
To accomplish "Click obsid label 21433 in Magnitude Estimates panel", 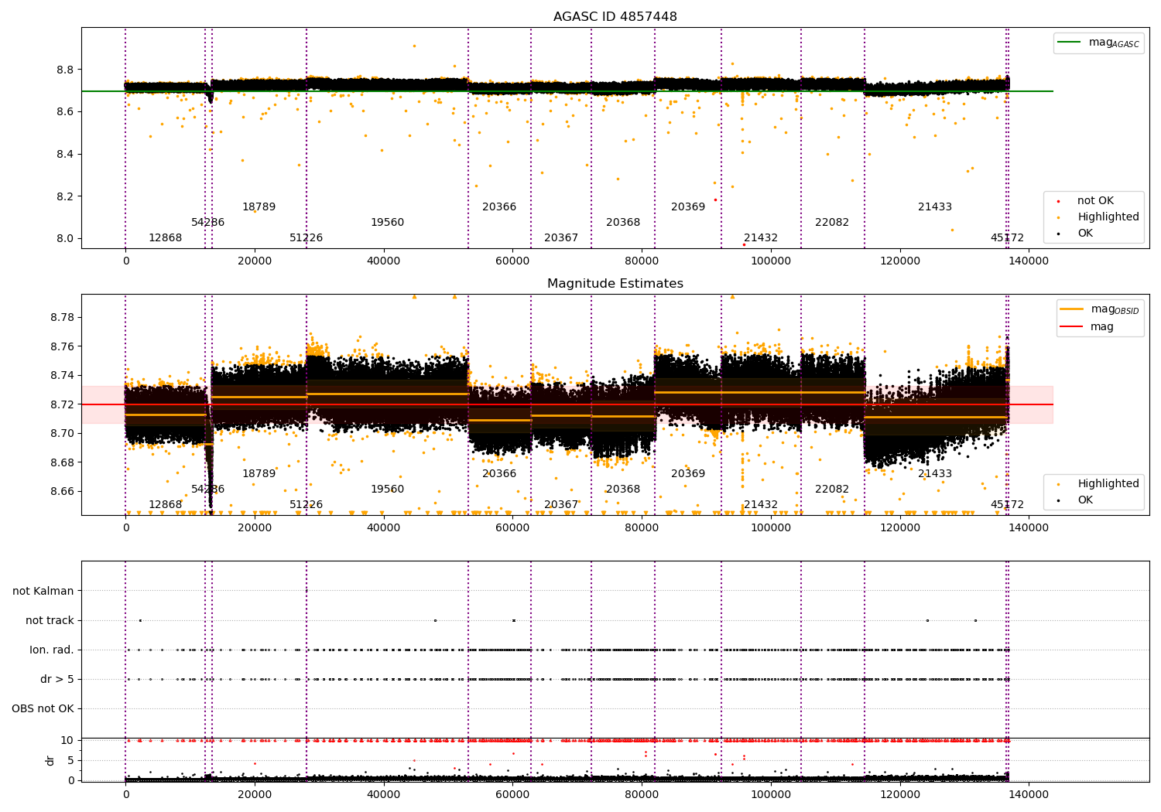I will tap(935, 474).
